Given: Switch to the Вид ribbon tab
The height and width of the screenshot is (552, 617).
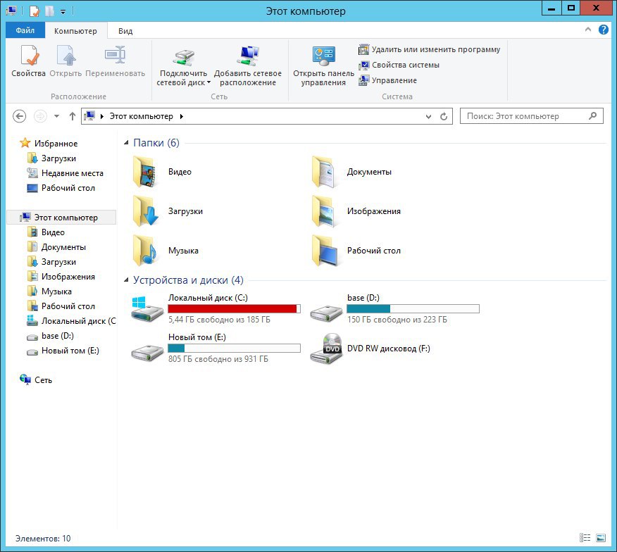Looking at the screenshot, I should point(125,31).
